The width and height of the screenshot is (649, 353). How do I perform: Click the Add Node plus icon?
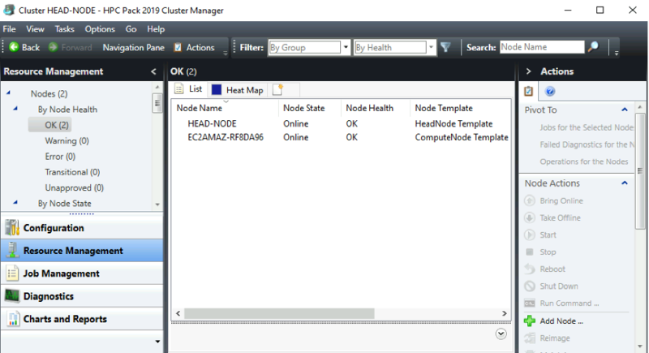530,321
